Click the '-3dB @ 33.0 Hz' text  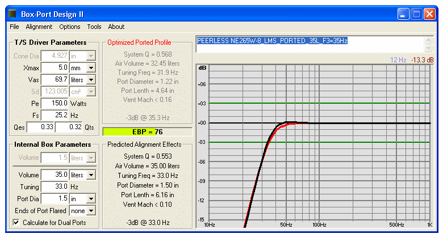[x=148, y=223]
